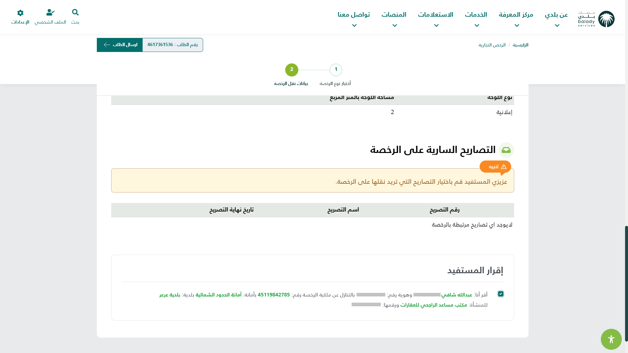Screen dimensions: 628x353
Task: Open the المنصات menu item
Action: click(394, 15)
